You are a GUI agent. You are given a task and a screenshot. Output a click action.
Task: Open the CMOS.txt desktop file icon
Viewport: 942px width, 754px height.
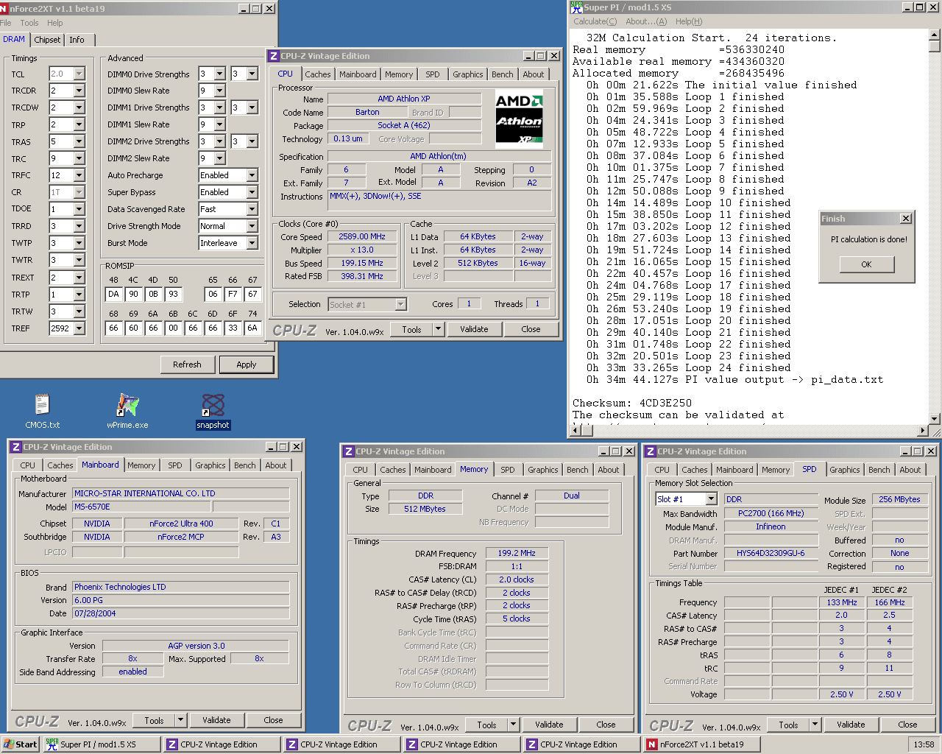click(x=42, y=411)
